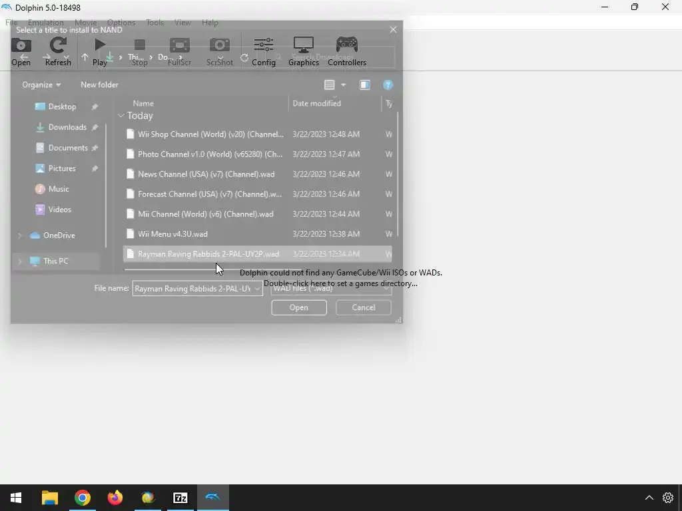Select Wii Shop Channel (World) (v20) file
The height and width of the screenshot is (511, 682).
click(258, 134)
